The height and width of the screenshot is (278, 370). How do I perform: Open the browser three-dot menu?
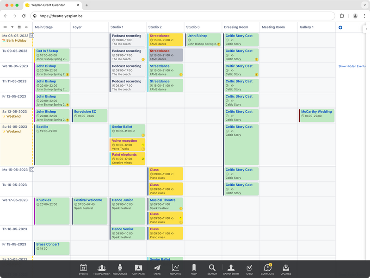(x=364, y=16)
